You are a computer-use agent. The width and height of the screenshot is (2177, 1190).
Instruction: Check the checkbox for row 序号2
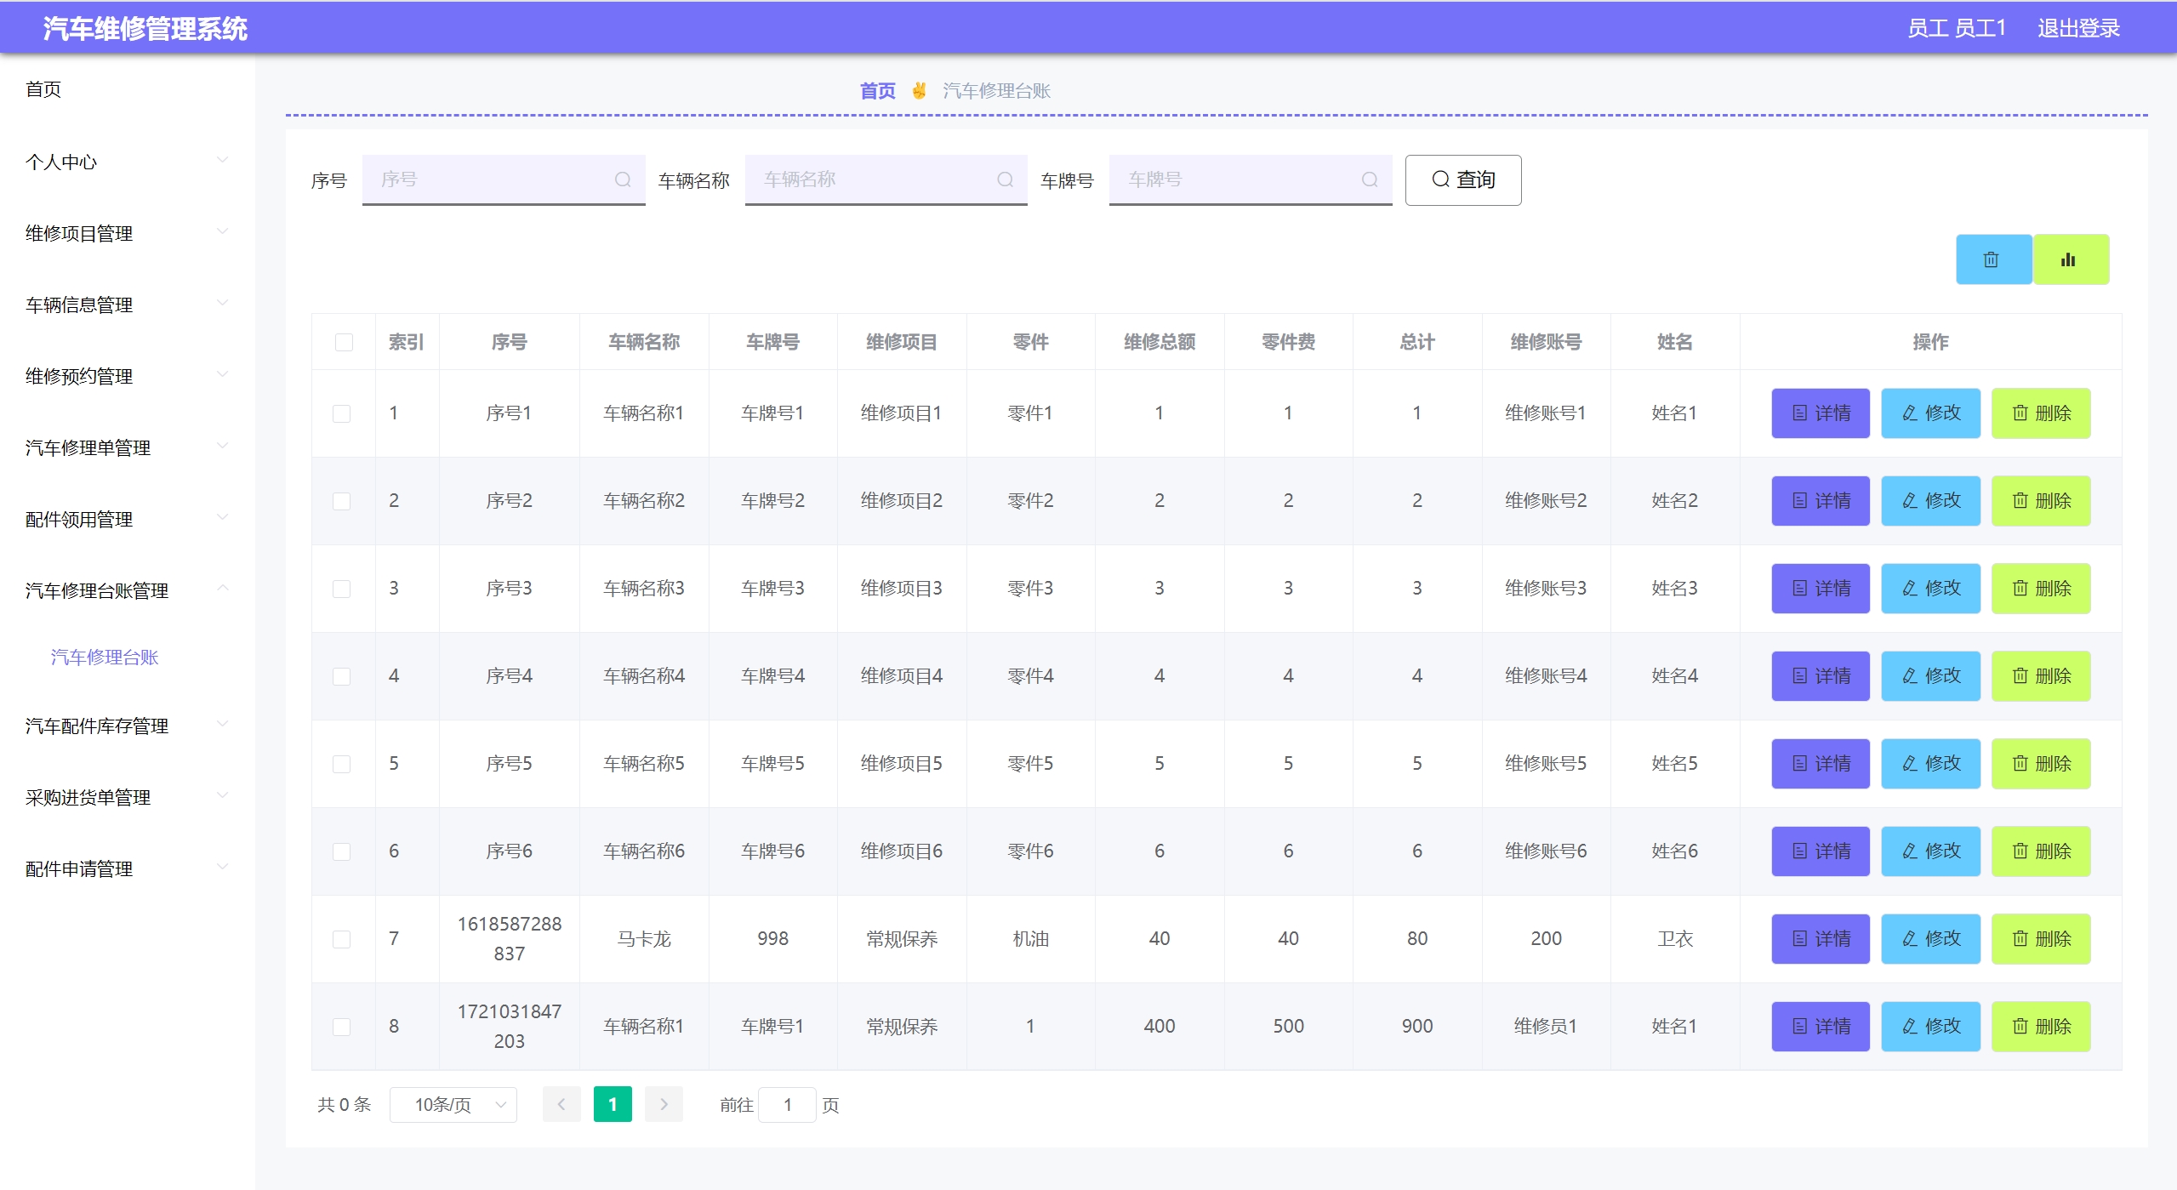pyautogui.click(x=341, y=501)
